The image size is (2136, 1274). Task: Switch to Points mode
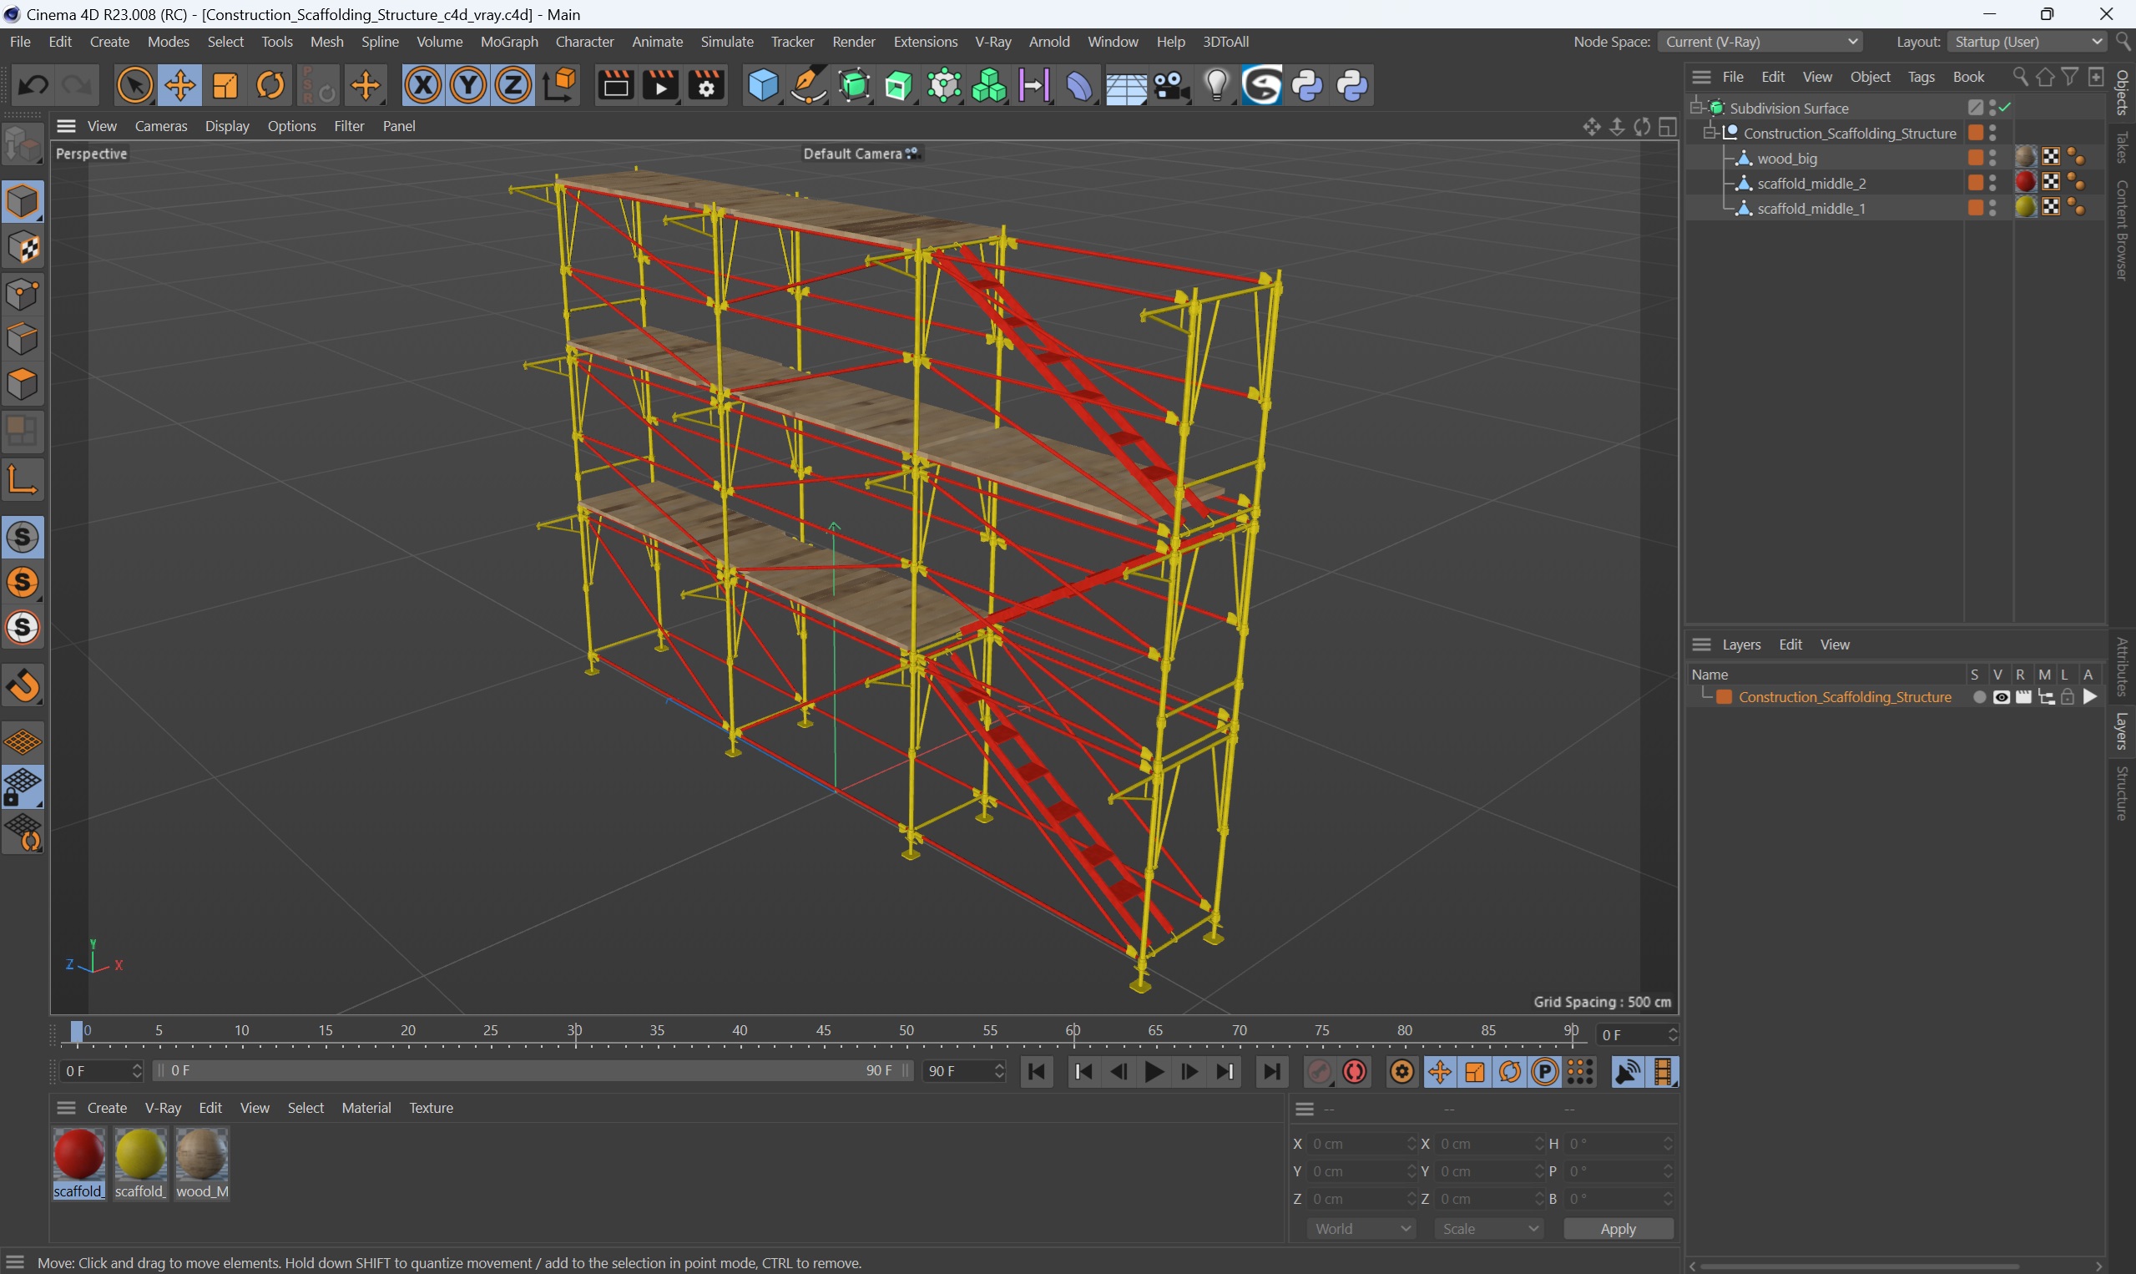point(23,294)
